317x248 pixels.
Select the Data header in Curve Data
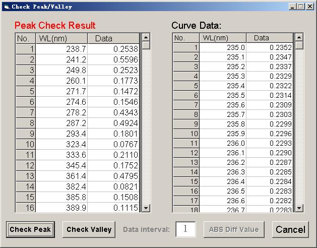pos(269,38)
